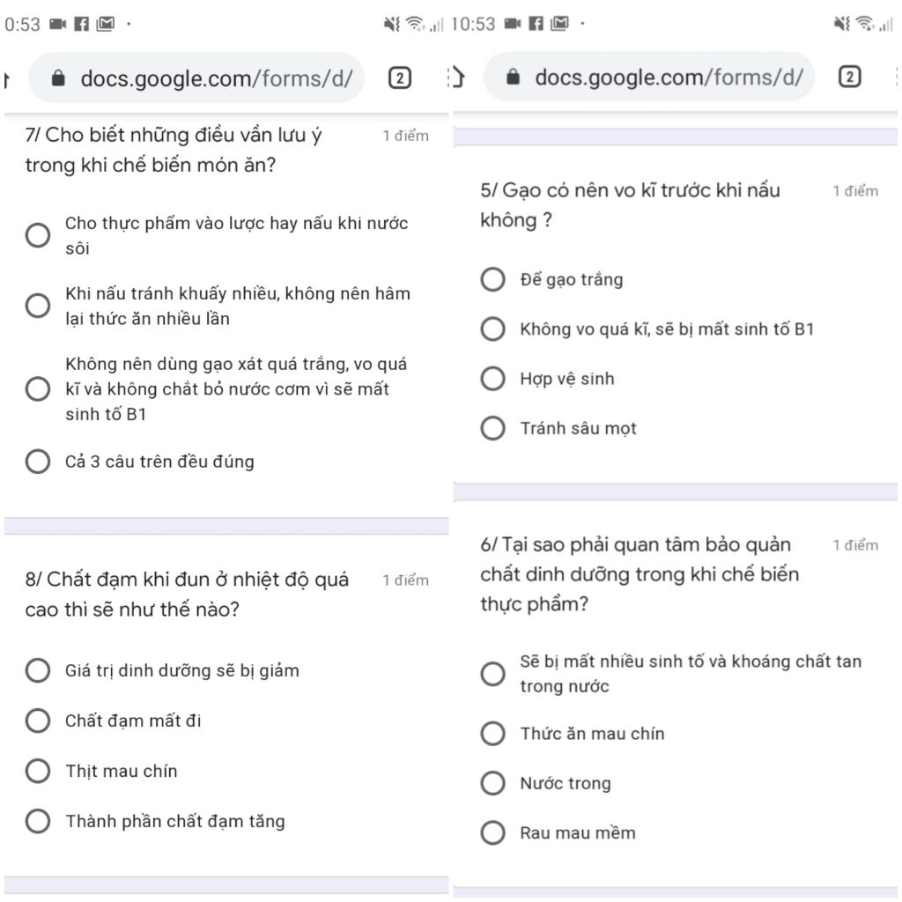
Task: Select 'Rau mau mềm' option
Action: coord(493,833)
